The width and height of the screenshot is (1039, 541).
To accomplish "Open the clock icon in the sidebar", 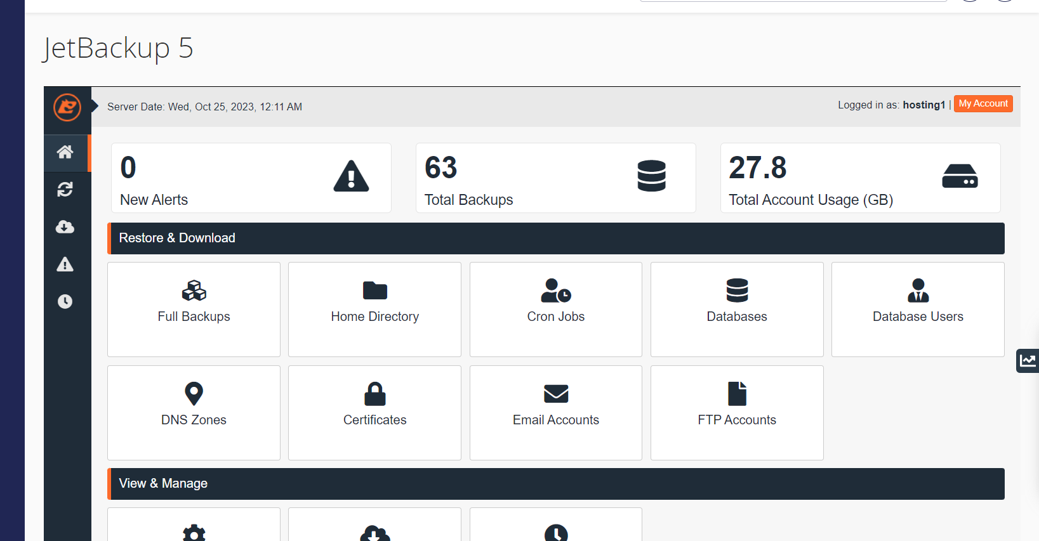I will [65, 301].
